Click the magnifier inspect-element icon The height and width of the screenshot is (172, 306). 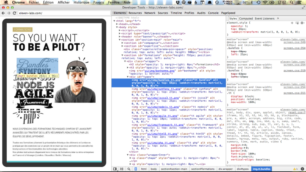coord(129,169)
